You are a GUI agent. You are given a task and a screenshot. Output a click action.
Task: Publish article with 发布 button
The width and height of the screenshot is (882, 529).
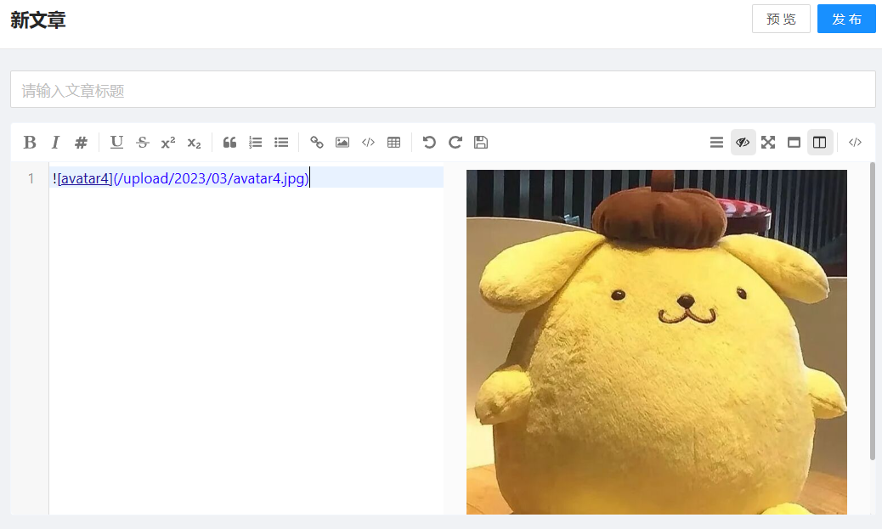click(x=846, y=20)
